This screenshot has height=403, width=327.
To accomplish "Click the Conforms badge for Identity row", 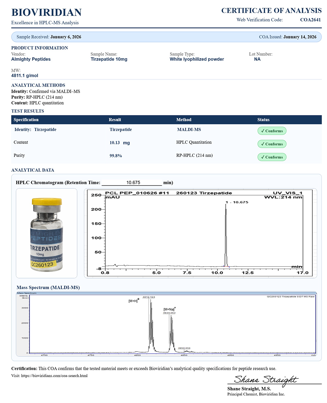I will click(272, 131).
